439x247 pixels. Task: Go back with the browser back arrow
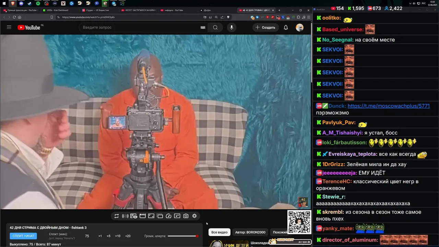(x=4, y=17)
